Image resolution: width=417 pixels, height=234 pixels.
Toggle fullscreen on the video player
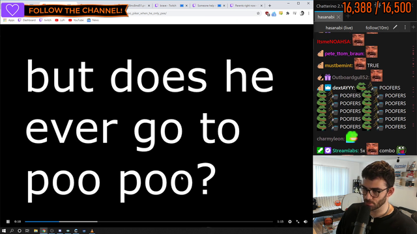(298, 222)
